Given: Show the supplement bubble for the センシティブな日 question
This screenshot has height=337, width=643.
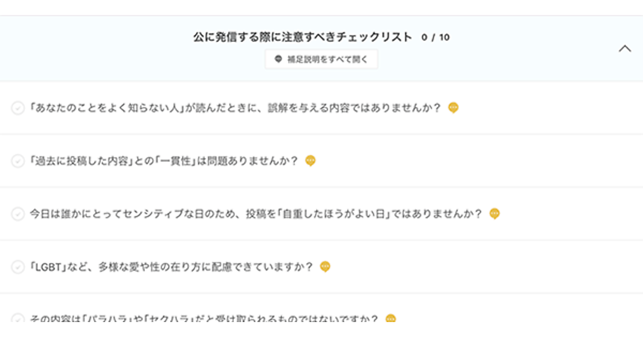Looking at the screenshot, I should click(495, 214).
